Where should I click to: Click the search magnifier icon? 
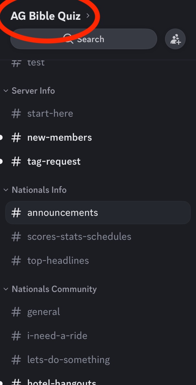coord(68,39)
